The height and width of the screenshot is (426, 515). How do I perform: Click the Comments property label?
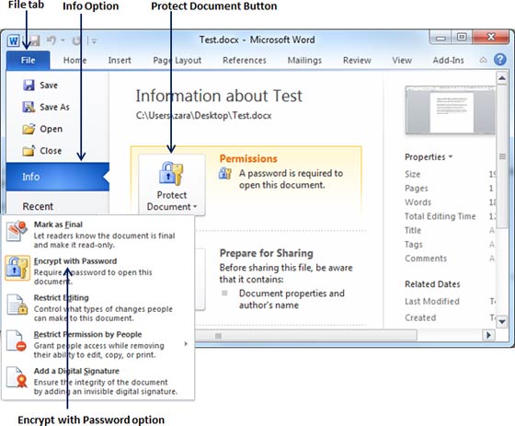[426, 259]
